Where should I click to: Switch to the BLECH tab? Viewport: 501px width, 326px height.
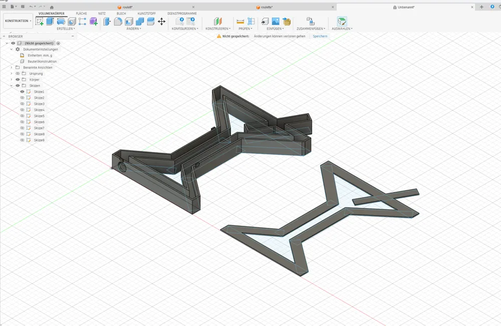coord(121,14)
